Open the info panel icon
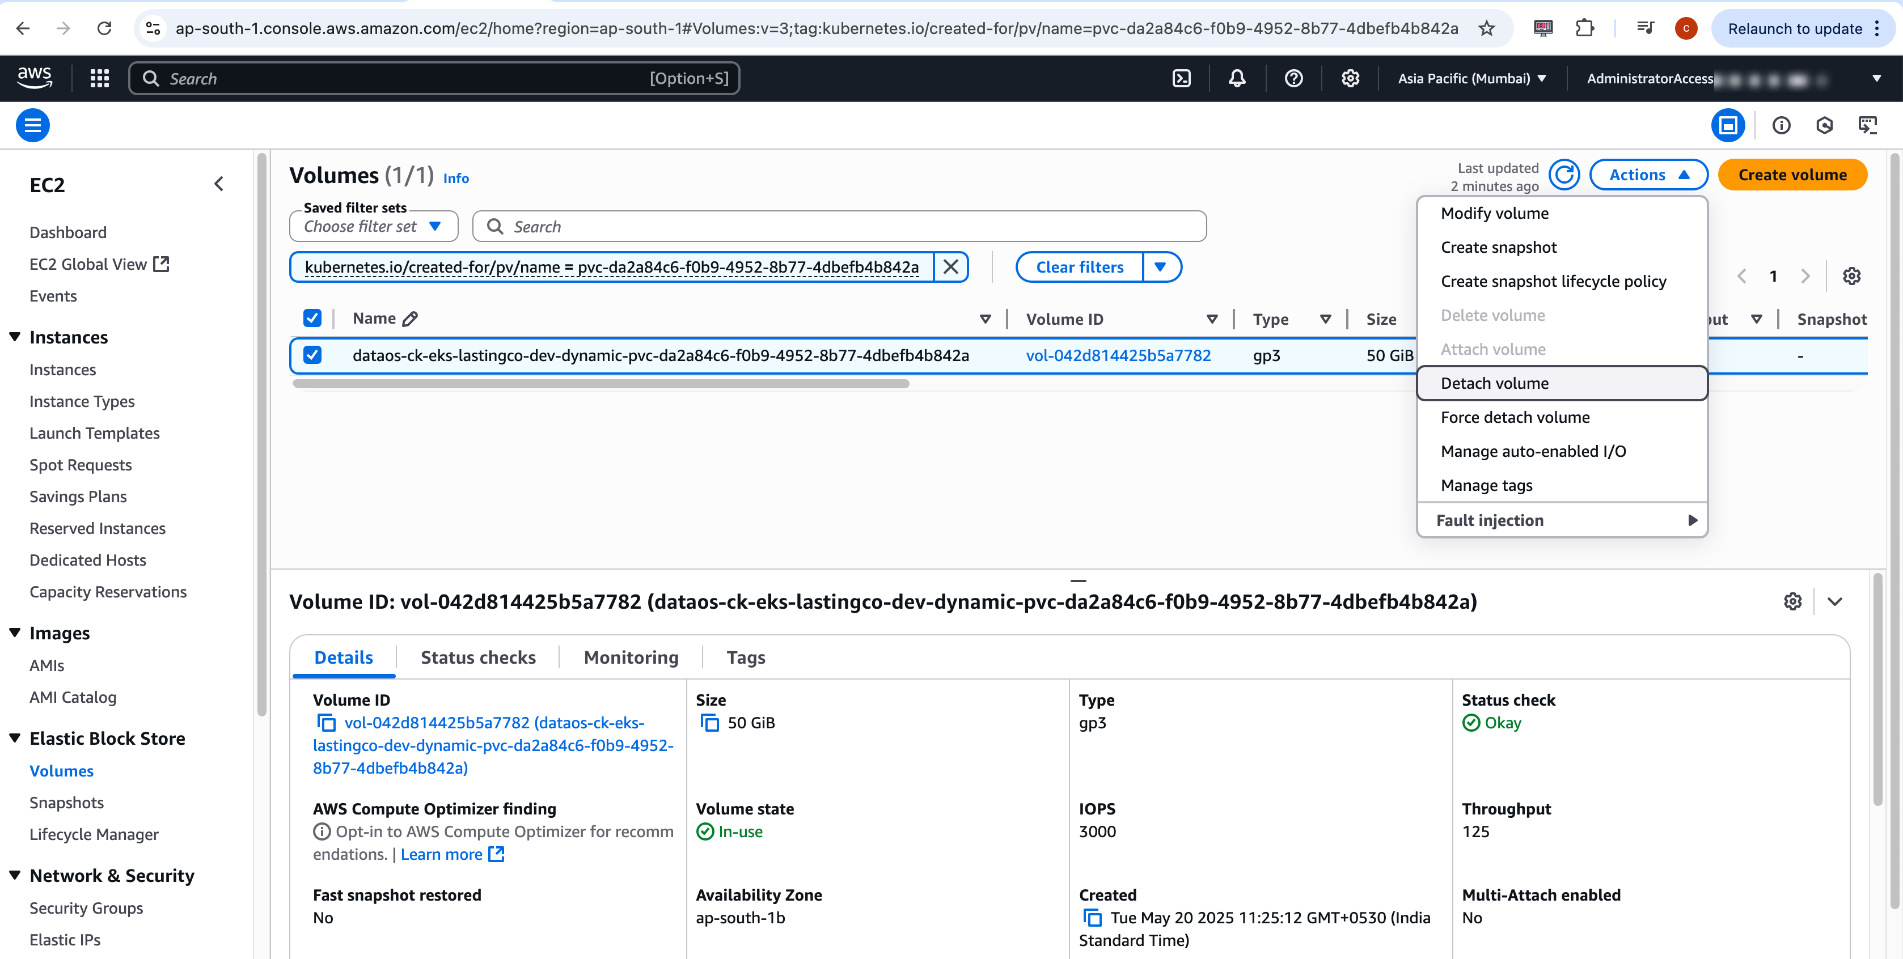 (1781, 125)
